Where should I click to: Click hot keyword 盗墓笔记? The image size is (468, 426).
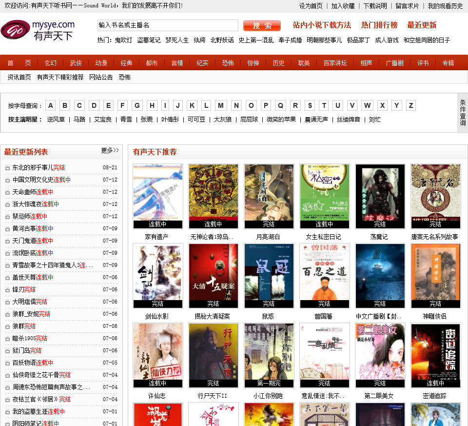click(x=149, y=40)
